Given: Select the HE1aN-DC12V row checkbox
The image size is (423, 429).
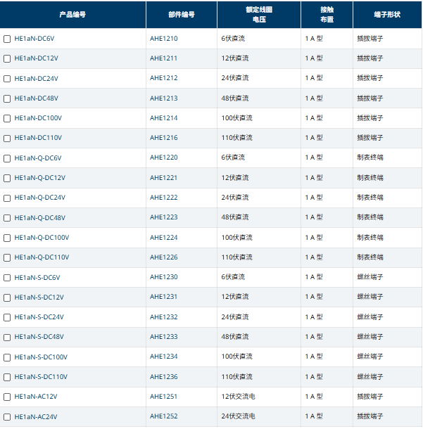Looking at the screenshot, I should (7, 58).
